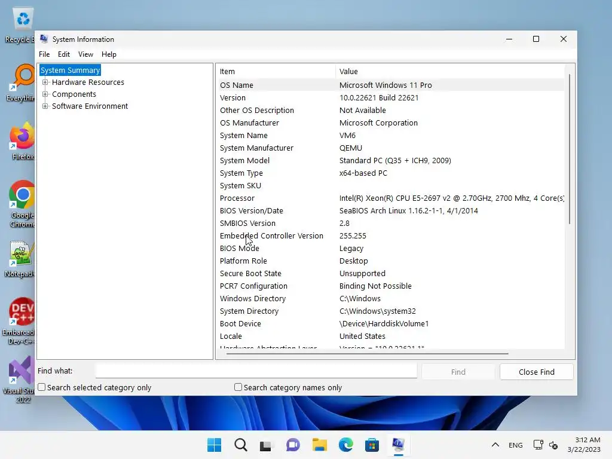Click the Find button
Screen dimensions: 612x459
click(x=458, y=372)
